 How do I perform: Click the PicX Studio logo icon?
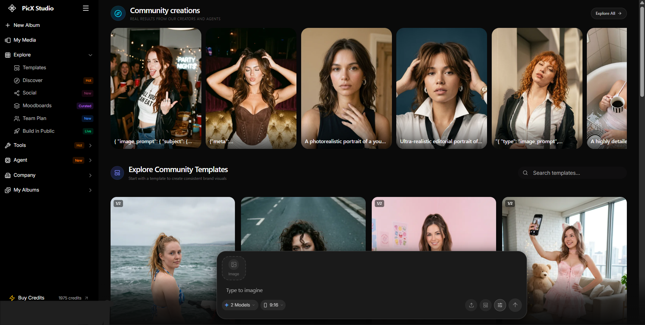12,8
